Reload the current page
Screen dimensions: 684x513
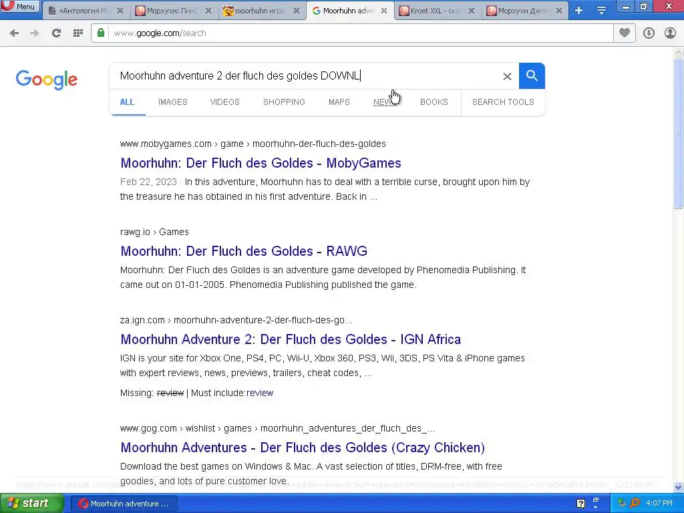[x=56, y=33]
